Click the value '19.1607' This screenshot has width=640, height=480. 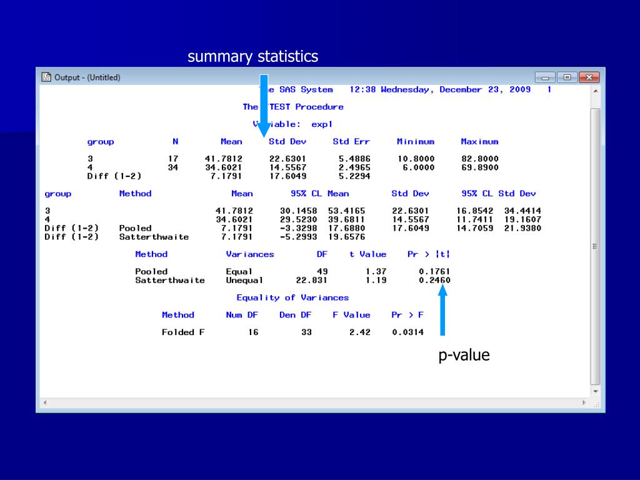coord(522,219)
